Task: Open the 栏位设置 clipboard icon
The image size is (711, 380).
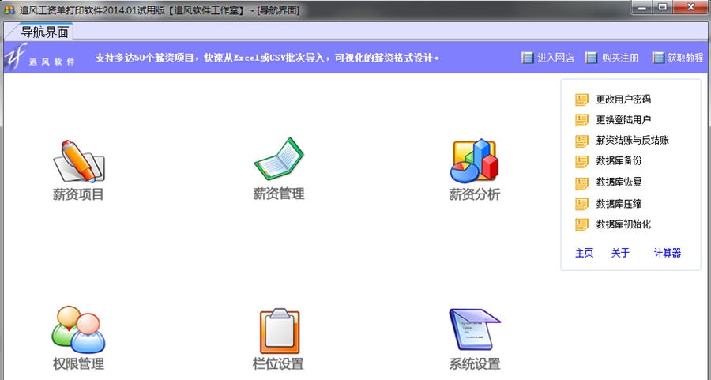Action: (x=280, y=331)
